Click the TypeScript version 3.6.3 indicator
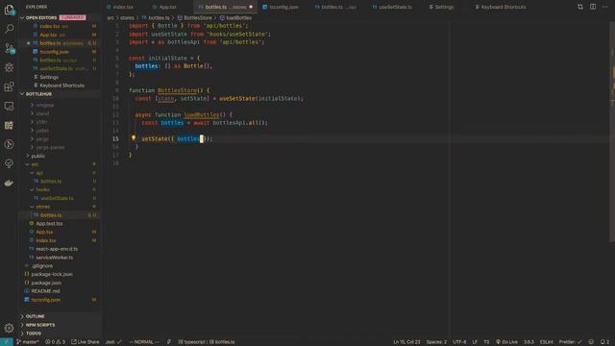Screen dimensions: 615x346 tap(529, 342)
